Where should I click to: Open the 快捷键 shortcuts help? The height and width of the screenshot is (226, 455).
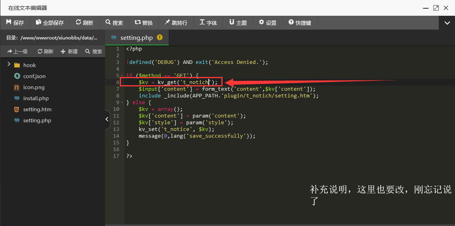(300, 22)
